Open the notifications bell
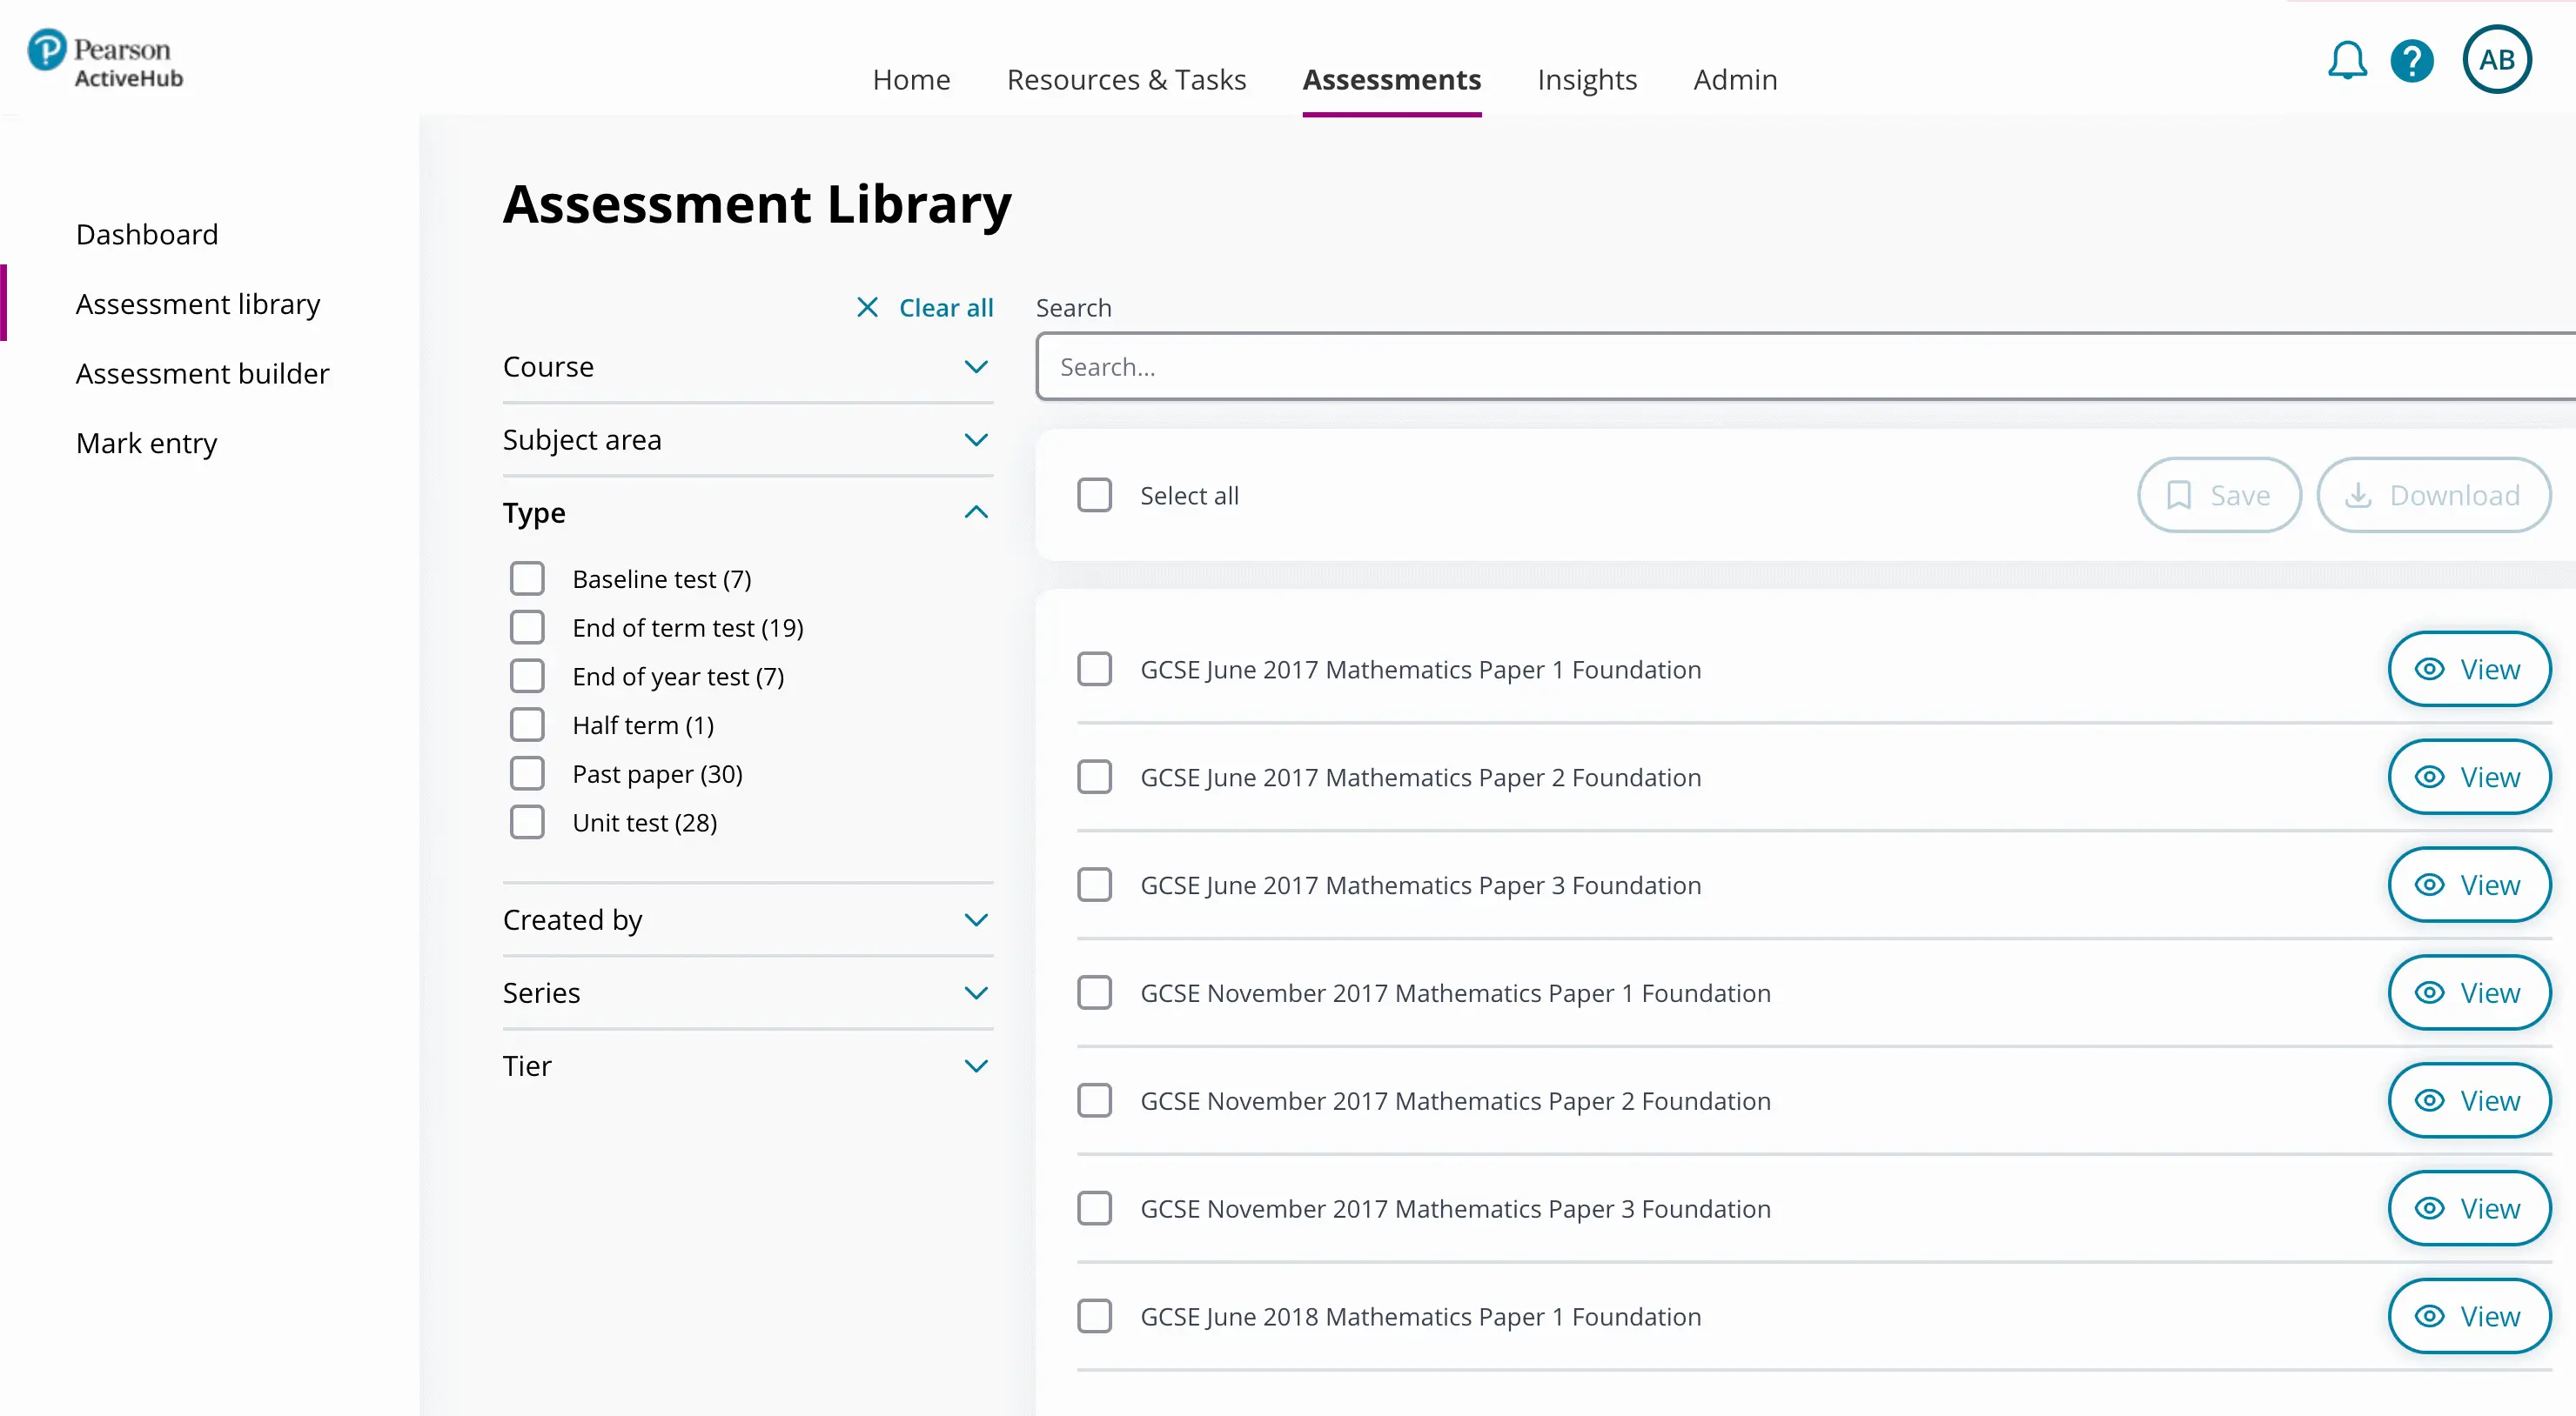The height and width of the screenshot is (1416, 2576). [2347, 60]
